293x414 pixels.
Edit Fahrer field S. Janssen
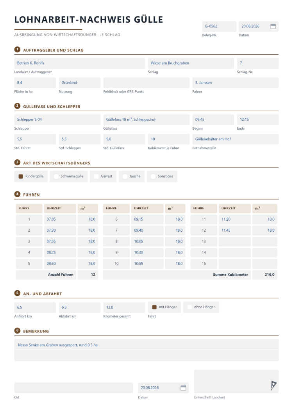236,83
